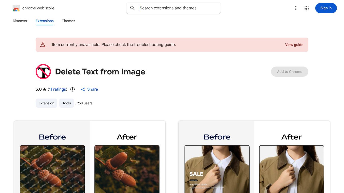Viewport: 344px width, 193px height.
Task: Click the red warning triangle icon
Action: 43,45
